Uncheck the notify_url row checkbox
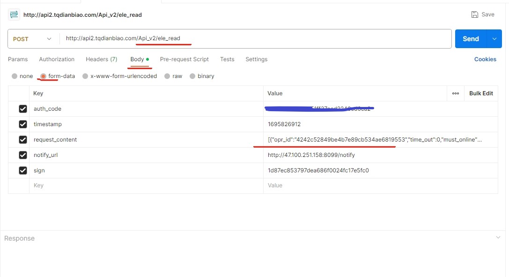Screen dimensions: 509x277 [x=23, y=155]
